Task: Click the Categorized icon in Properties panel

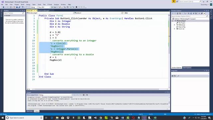Action: point(173,76)
